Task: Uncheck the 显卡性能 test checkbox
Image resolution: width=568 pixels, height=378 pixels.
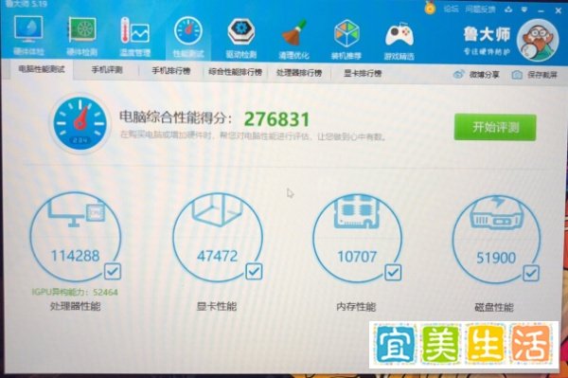Action: point(254,271)
